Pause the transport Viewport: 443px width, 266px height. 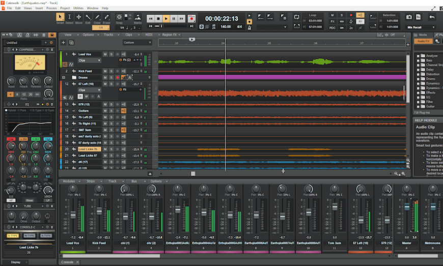174,19
